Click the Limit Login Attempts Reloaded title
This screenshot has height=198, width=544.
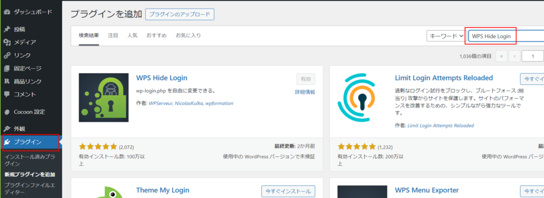pos(444,78)
